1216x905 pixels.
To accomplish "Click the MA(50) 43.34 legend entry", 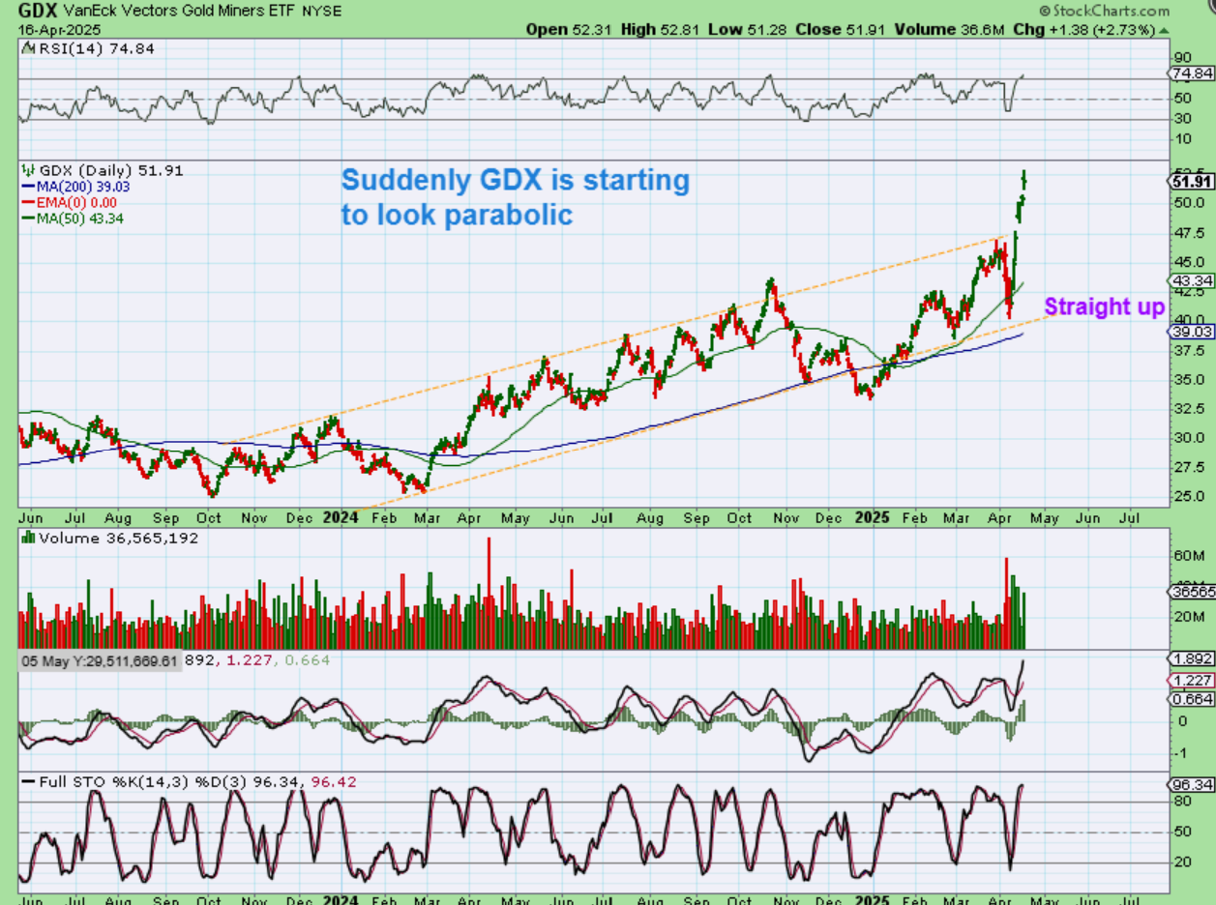I will coord(73,219).
